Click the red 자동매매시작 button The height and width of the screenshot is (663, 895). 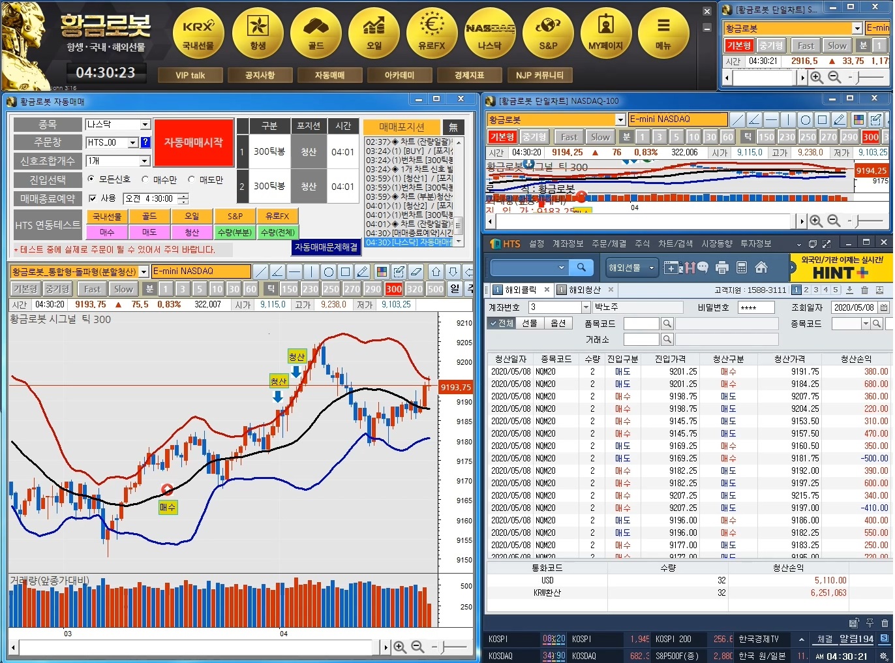194,142
